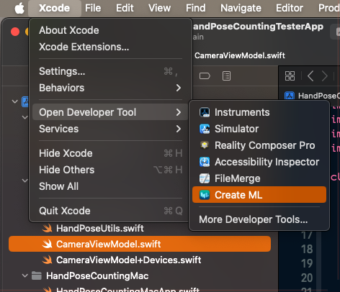Collapse the top project disclosure chevron
The height and width of the screenshot is (292, 340).
click(x=15, y=101)
